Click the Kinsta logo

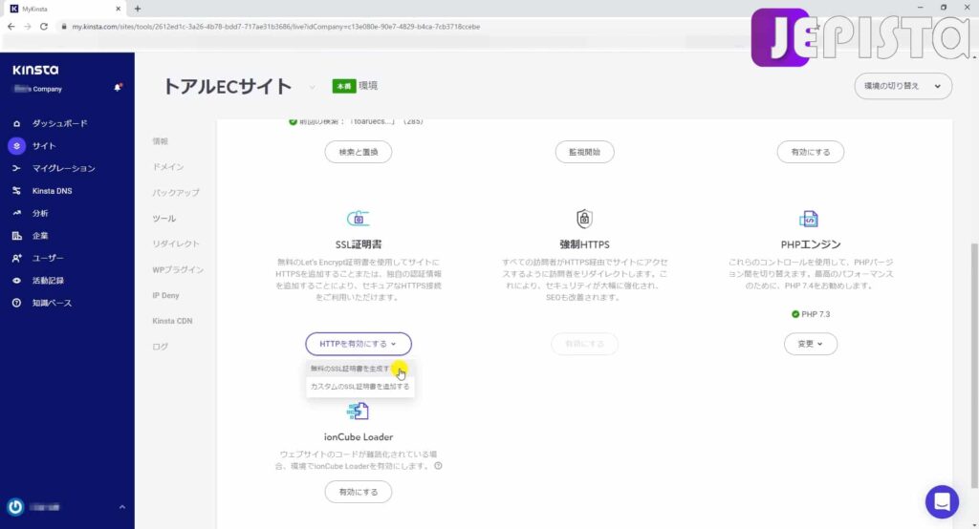click(35, 70)
